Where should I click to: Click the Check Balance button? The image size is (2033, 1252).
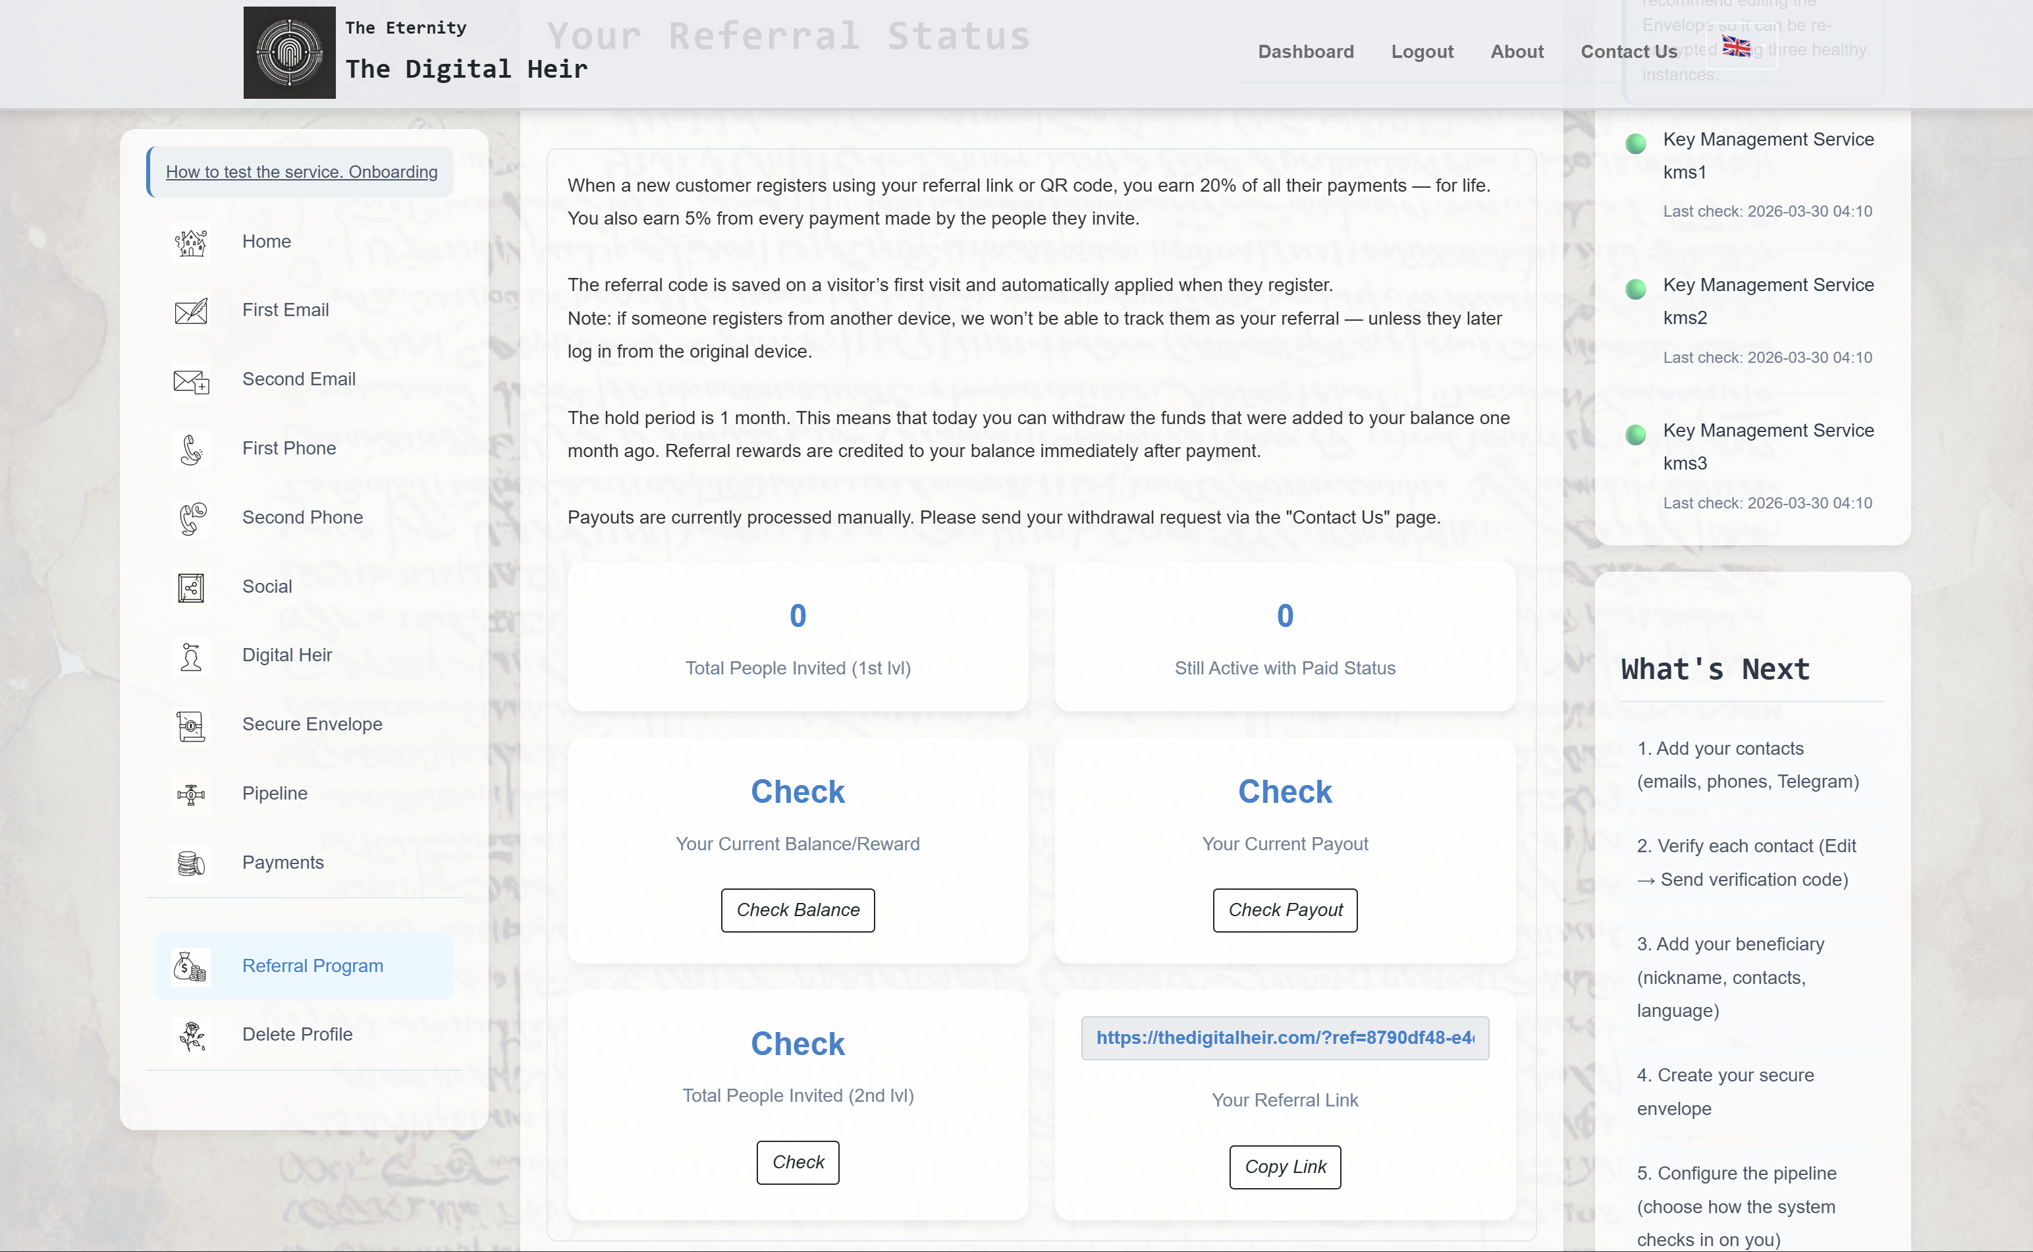797,910
